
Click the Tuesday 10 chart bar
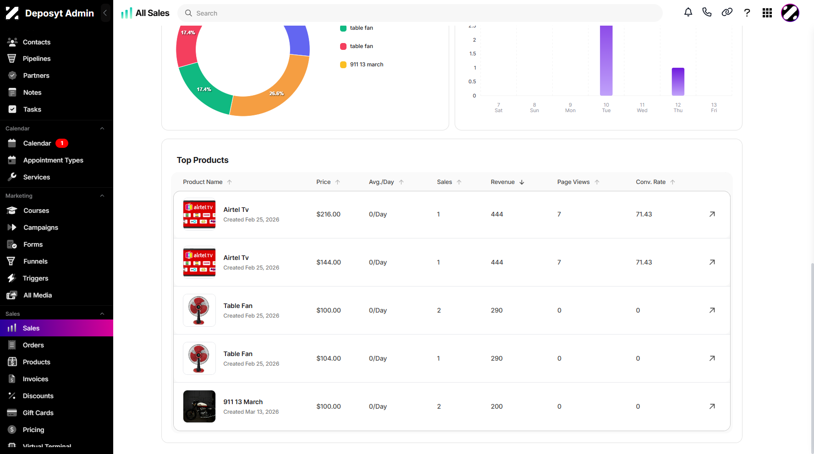606,60
